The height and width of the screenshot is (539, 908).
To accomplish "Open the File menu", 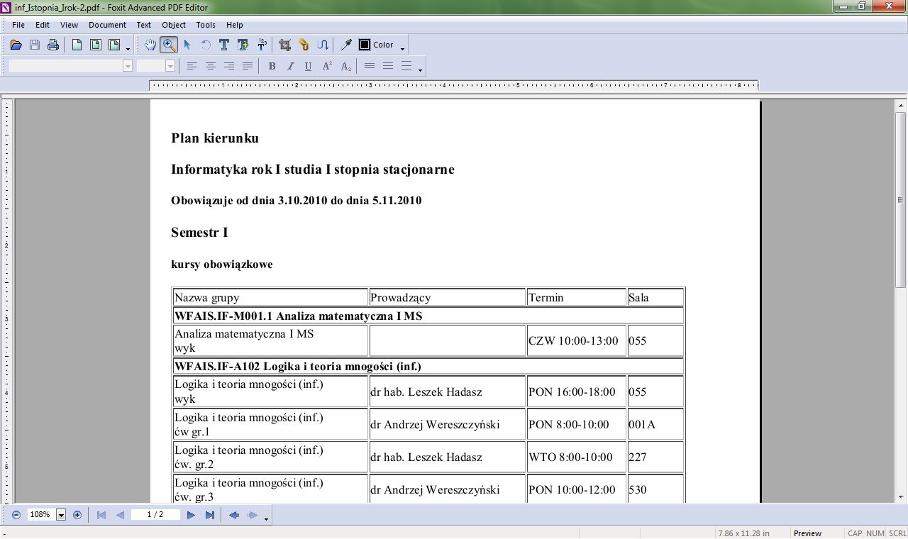I will (x=18, y=25).
